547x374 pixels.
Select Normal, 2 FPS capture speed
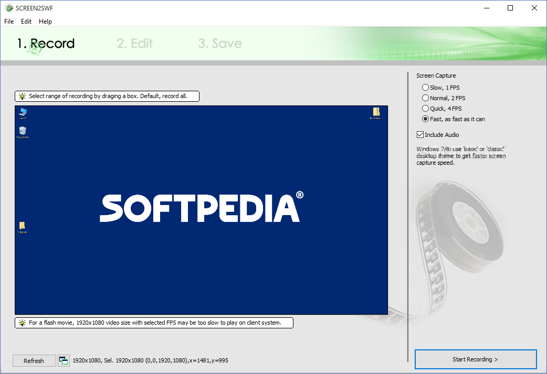(444, 98)
